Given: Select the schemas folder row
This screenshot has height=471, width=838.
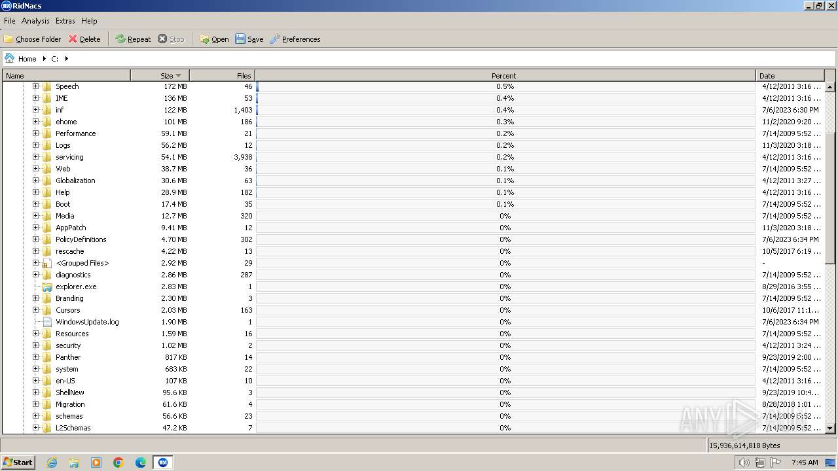Looking at the screenshot, I should (414, 416).
